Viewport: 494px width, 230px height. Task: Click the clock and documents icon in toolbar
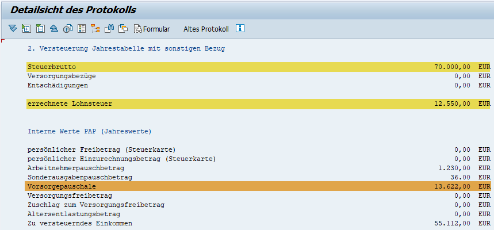[x=68, y=29]
